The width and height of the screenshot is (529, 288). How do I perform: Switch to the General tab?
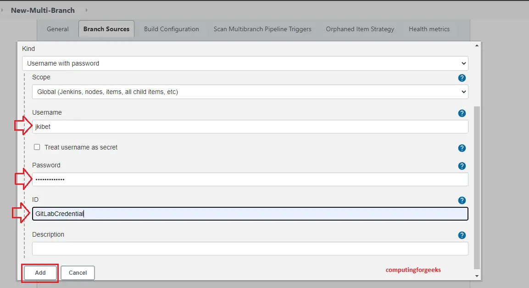click(x=58, y=29)
